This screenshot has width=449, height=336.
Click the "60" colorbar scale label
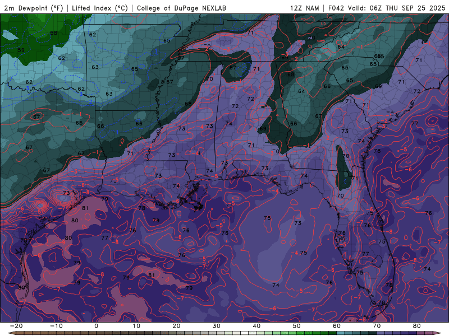337,326
